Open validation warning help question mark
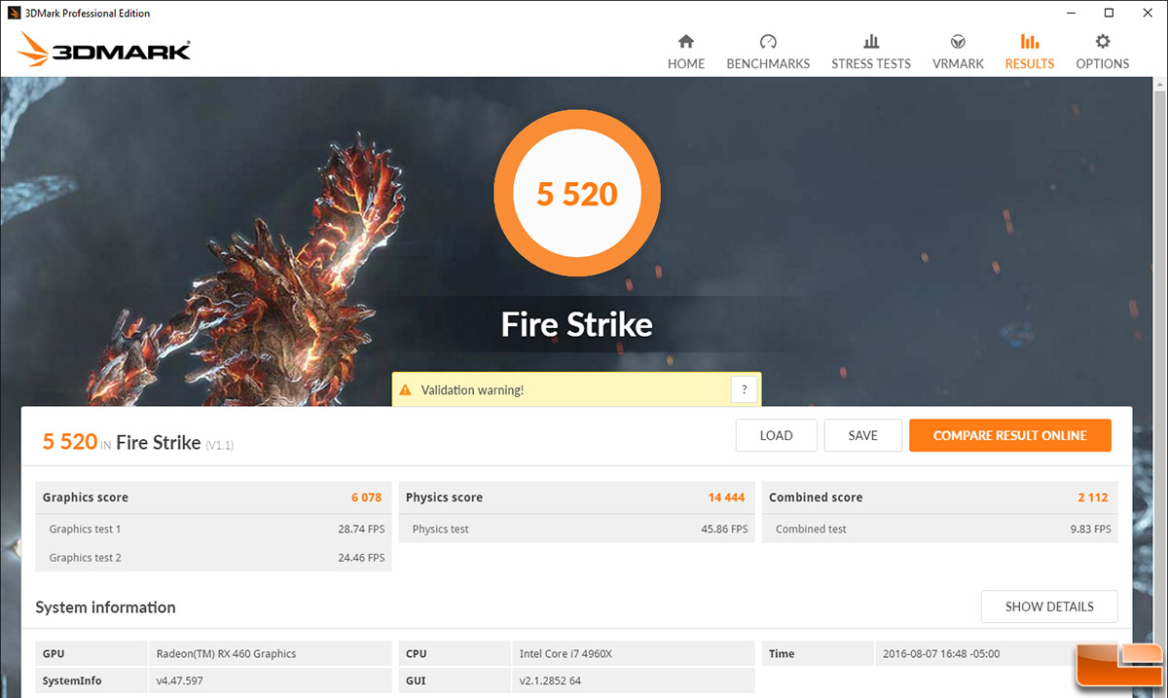 pos(744,390)
